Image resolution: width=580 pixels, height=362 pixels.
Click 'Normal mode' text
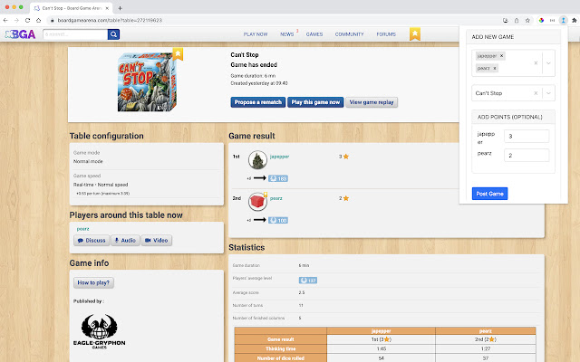(88, 161)
